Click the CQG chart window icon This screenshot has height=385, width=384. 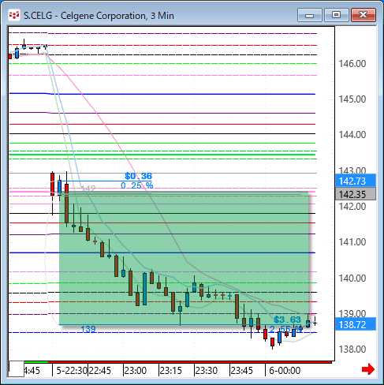click(x=14, y=15)
